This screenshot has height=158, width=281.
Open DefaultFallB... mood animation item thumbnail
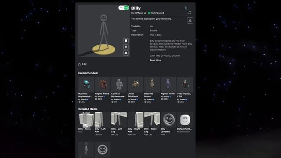(185, 120)
